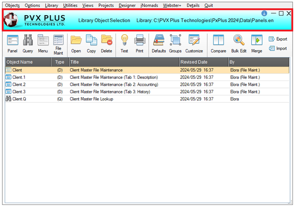Launch the File Maint tool
Screen dimensions: 295x207
click(58, 44)
